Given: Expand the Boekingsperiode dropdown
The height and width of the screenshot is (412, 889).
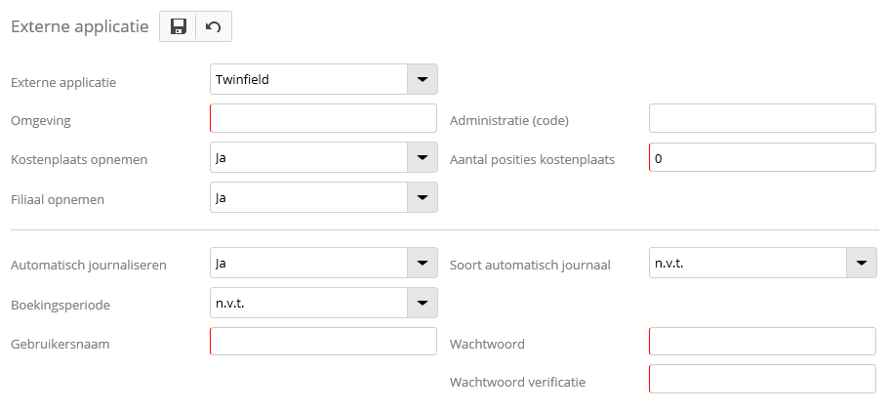Looking at the screenshot, I should (x=422, y=303).
